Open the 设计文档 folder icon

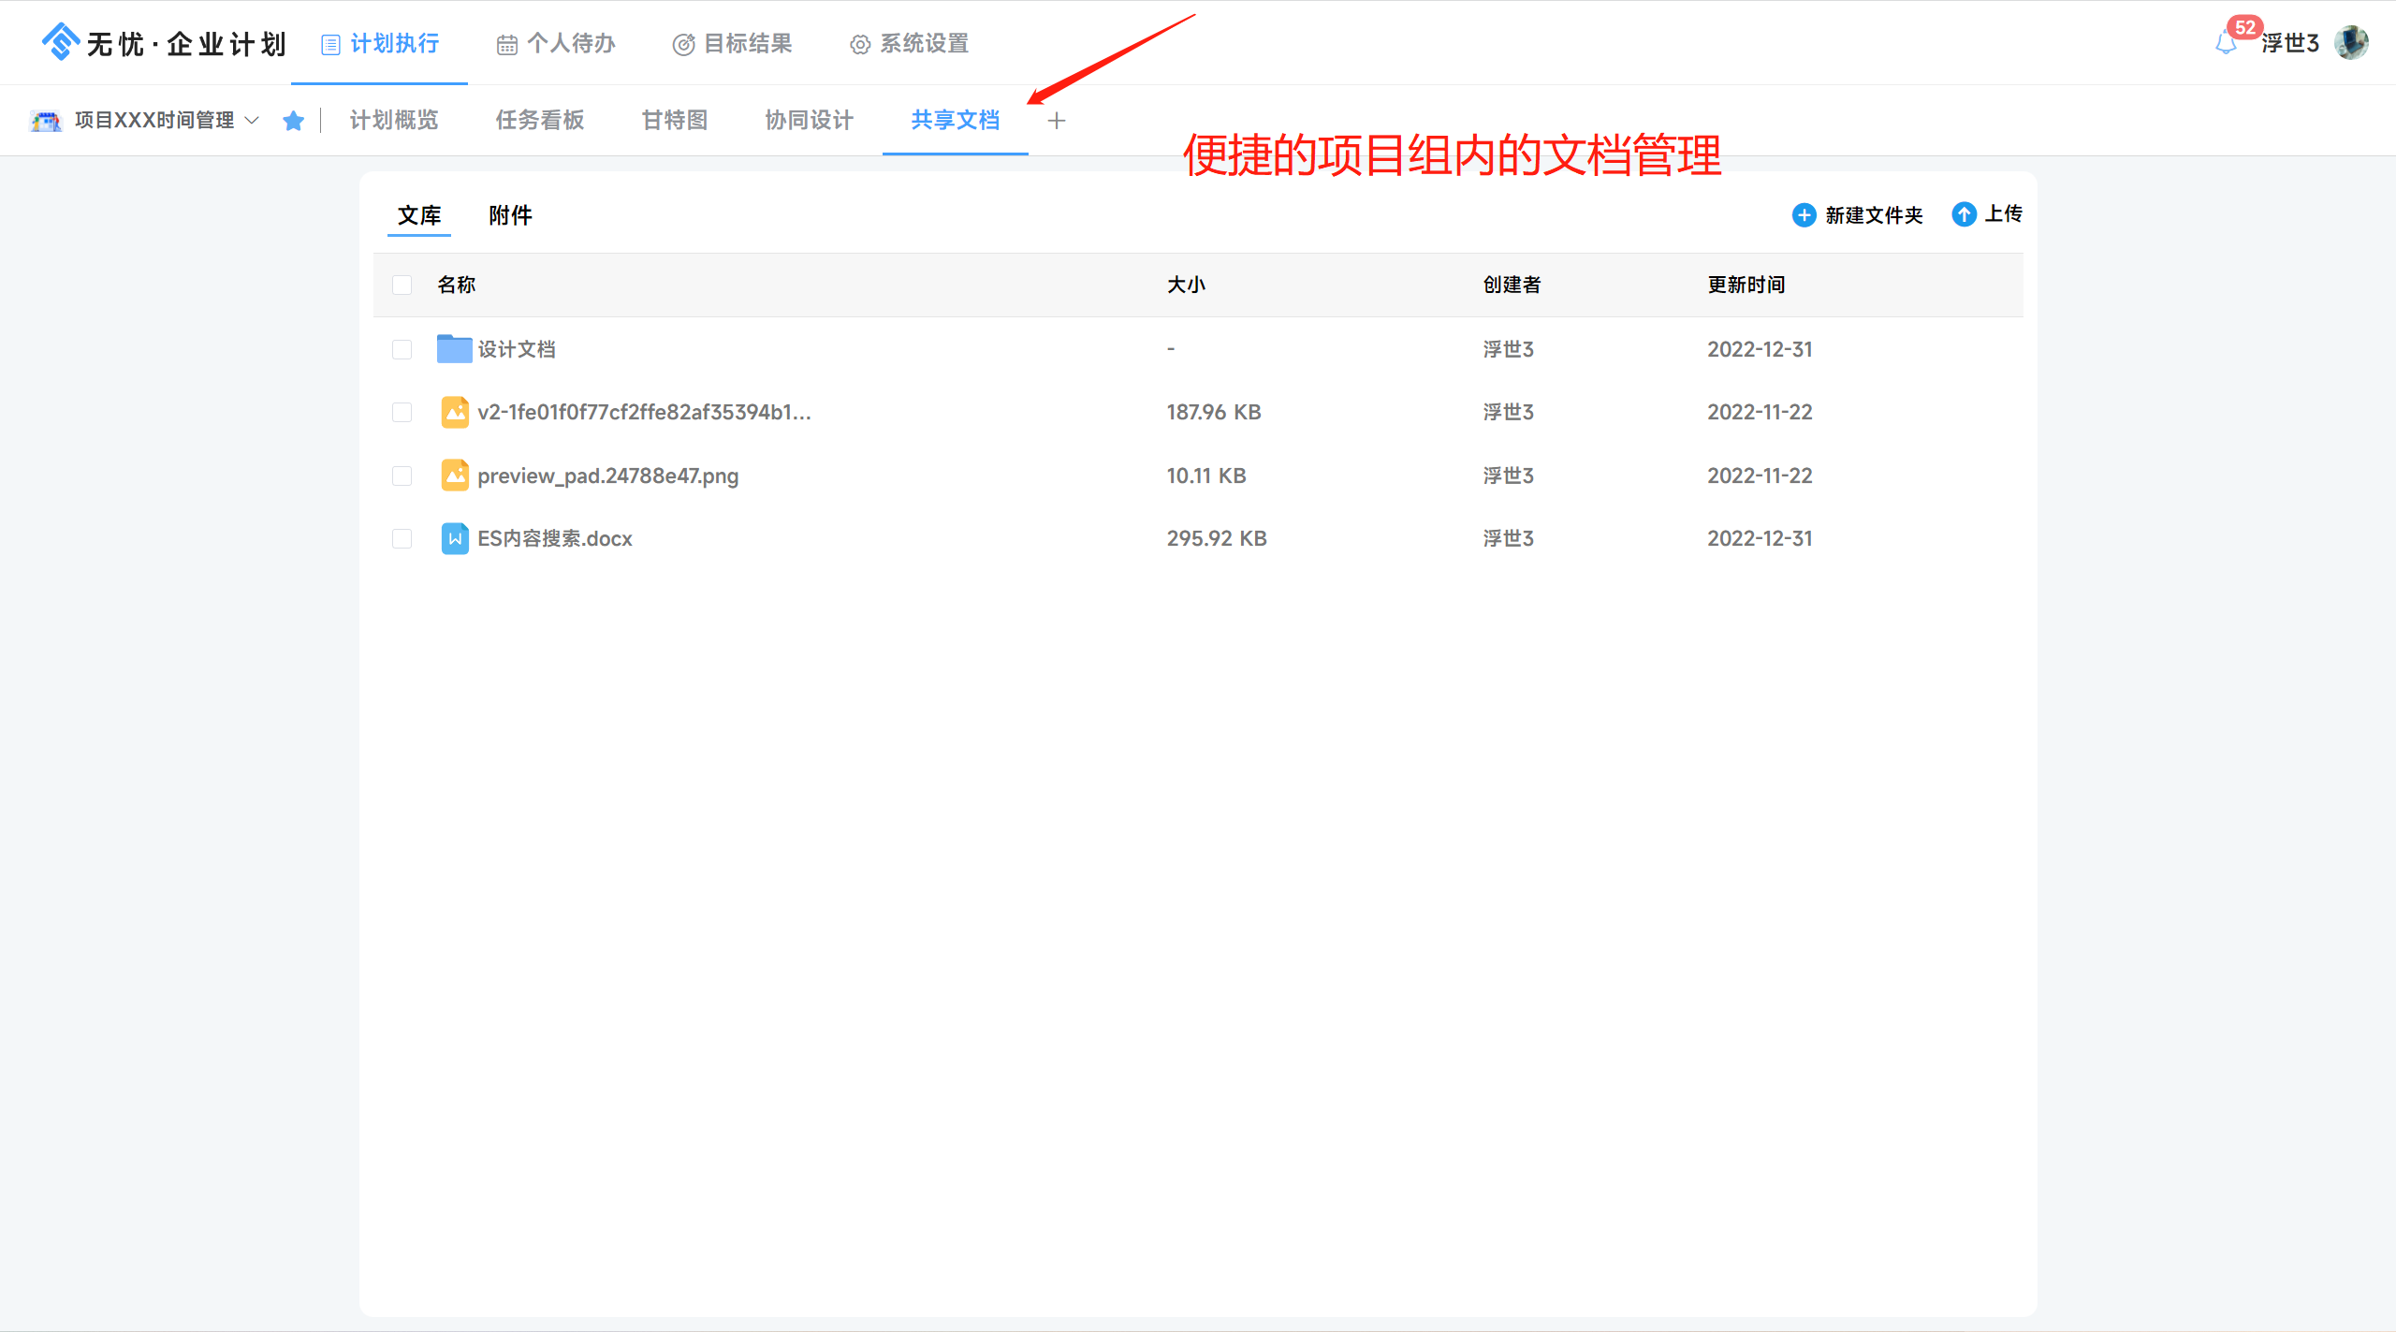[454, 349]
